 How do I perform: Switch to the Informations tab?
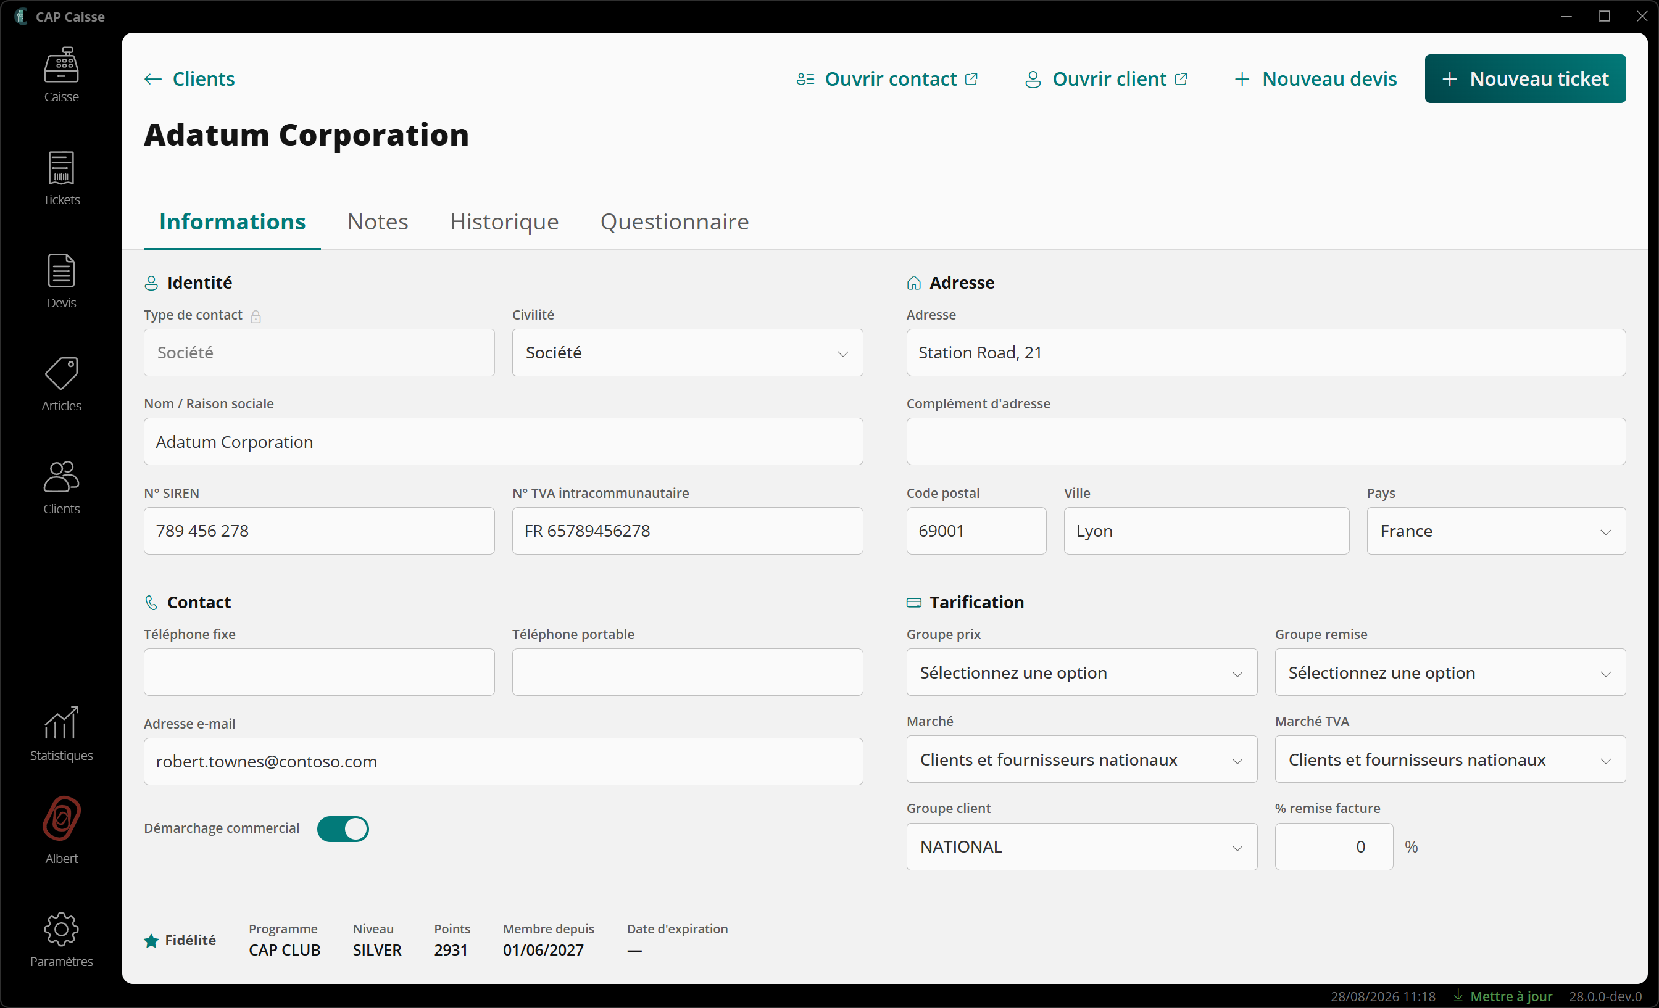(232, 221)
